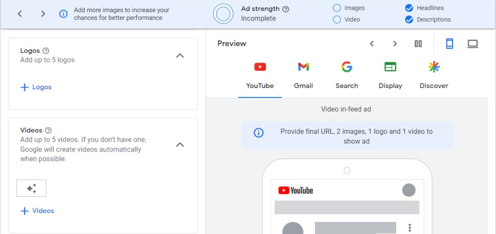Click the Ad strength help icon
Screen dimensions: 496x234
(286, 9)
